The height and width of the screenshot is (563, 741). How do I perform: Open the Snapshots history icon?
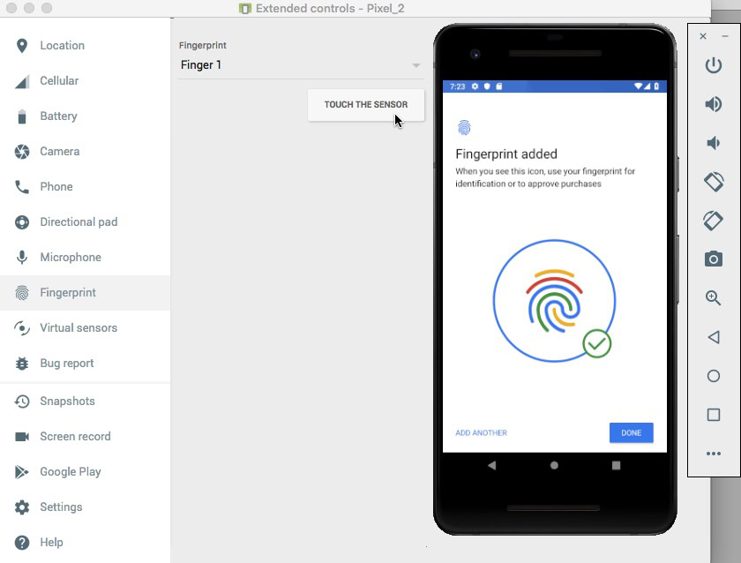[22, 402]
